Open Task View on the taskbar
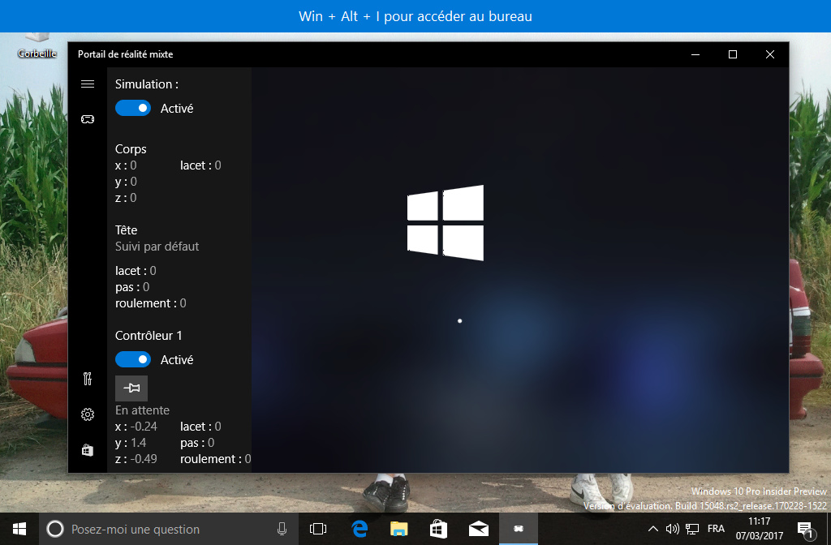Screen dimensions: 831x545 point(318,529)
